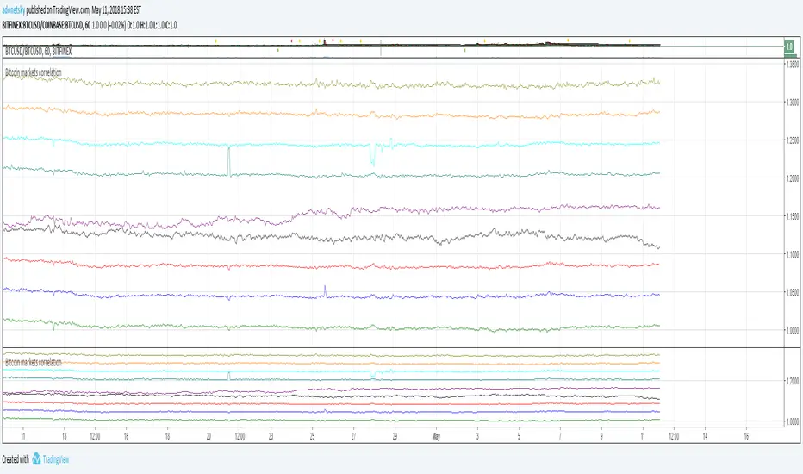803x474 pixels.
Task: Click the 29 date label on time axis
Action: (395, 436)
